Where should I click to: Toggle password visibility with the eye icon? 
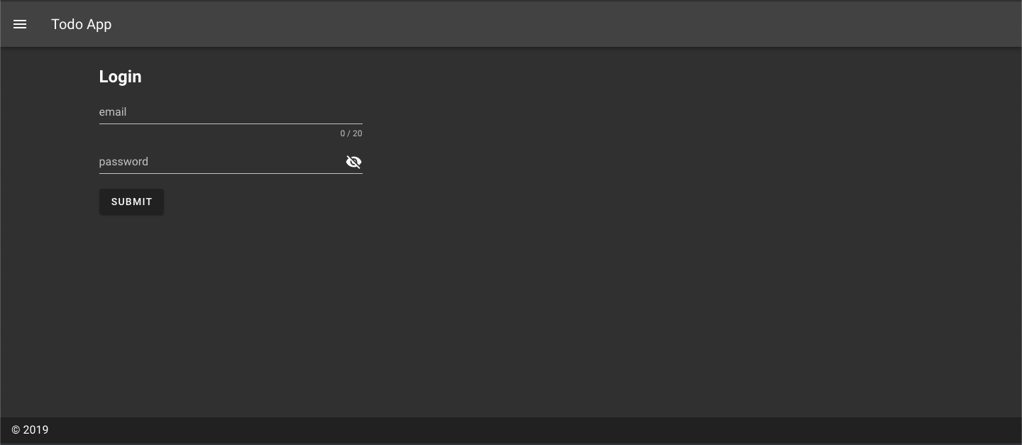pyautogui.click(x=353, y=162)
